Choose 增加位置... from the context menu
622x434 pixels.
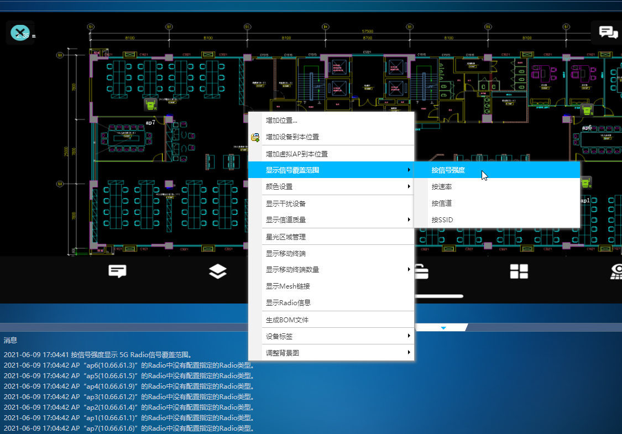coord(331,120)
